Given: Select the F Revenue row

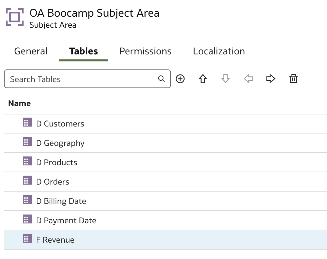Looking at the screenshot, I should pyautogui.click(x=166, y=240).
